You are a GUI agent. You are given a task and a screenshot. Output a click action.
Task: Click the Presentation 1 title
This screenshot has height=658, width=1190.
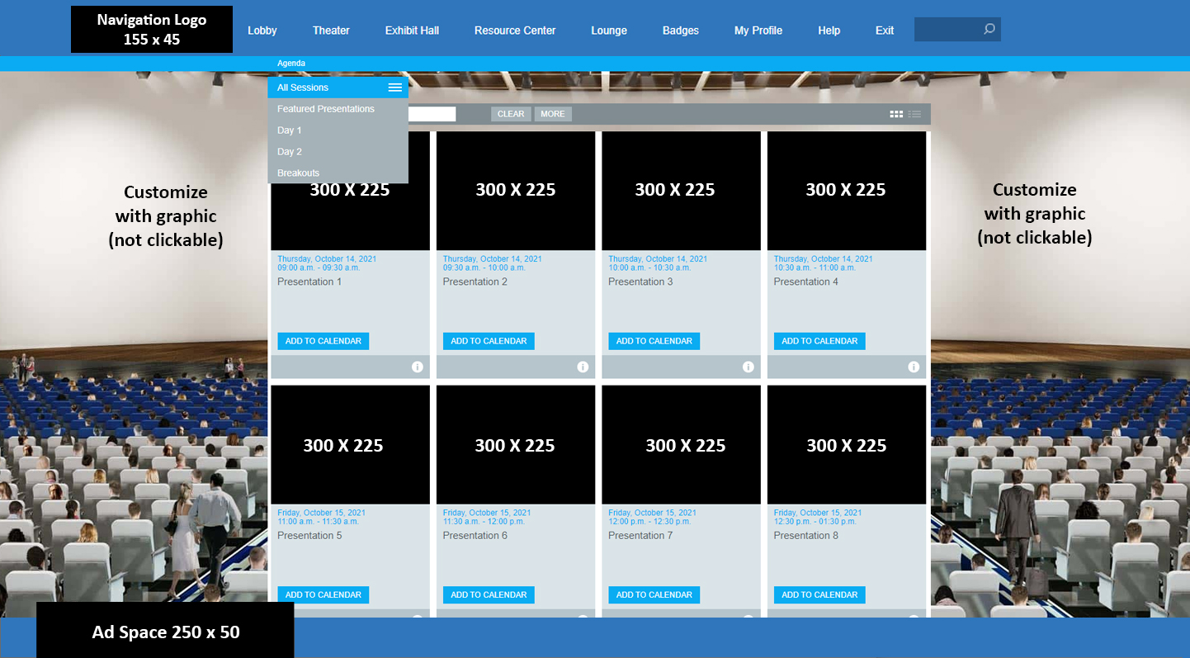[x=309, y=282]
